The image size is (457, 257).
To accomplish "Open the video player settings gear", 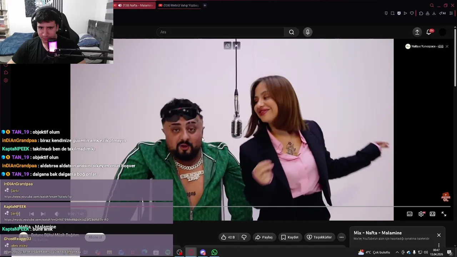I will tap(421, 214).
